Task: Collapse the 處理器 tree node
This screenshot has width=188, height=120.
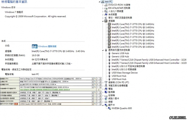Action: point(103,21)
